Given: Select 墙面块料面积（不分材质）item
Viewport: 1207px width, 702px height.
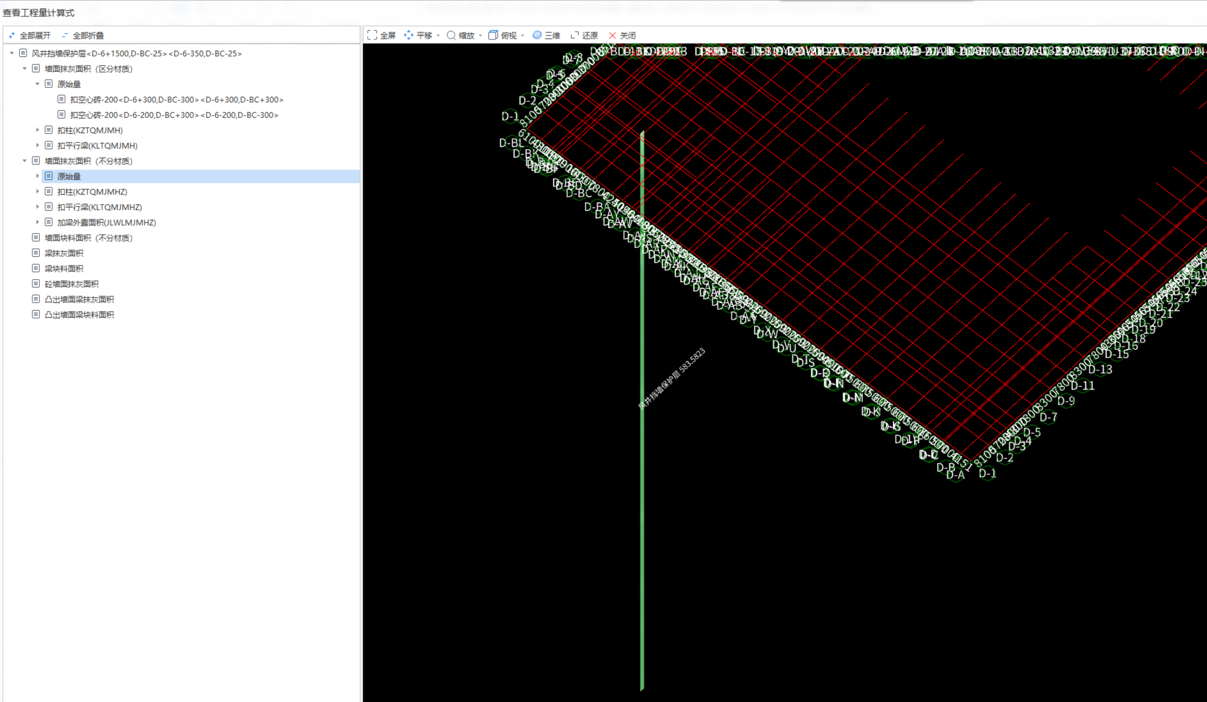Looking at the screenshot, I should 89,238.
